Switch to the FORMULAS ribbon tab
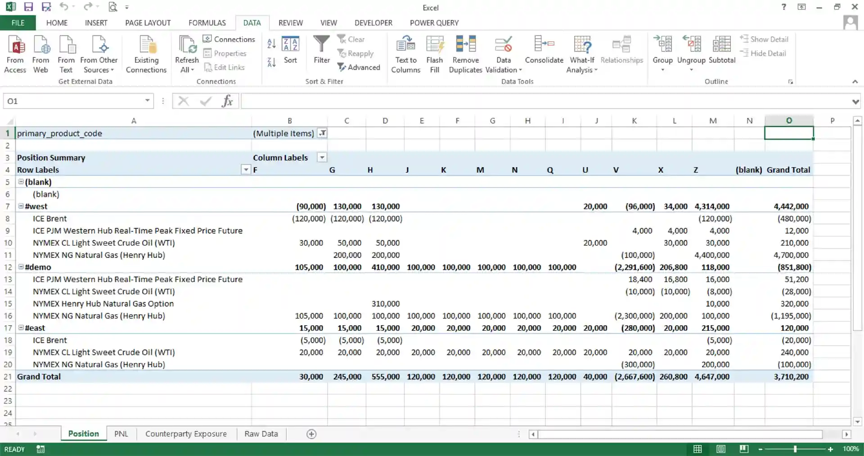The width and height of the screenshot is (864, 456). tap(207, 23)
